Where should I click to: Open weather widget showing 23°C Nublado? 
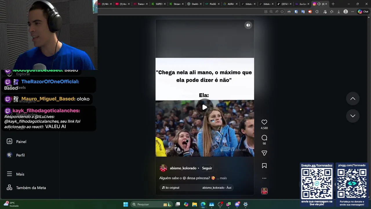[11, 204]
